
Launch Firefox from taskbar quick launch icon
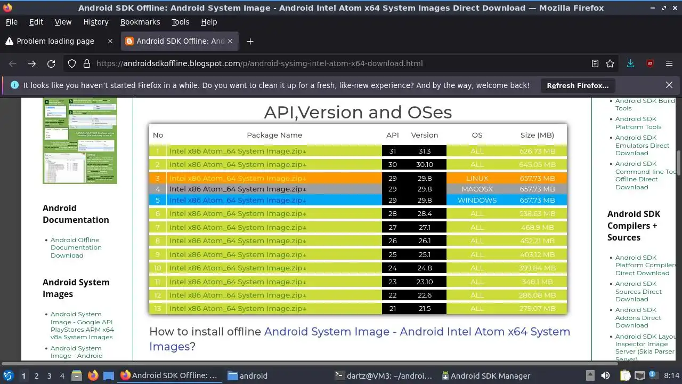pos(93,375)
